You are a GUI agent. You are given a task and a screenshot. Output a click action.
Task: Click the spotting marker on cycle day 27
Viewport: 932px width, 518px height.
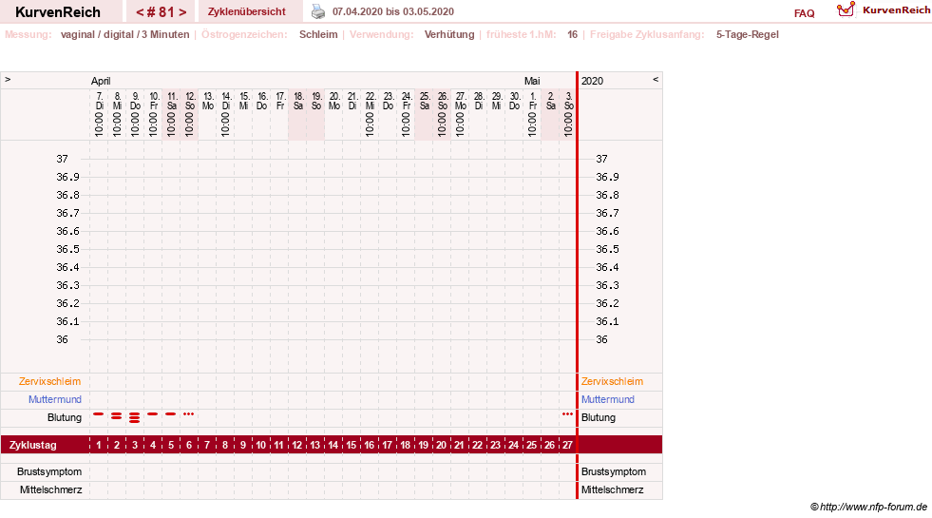[567, 413]
